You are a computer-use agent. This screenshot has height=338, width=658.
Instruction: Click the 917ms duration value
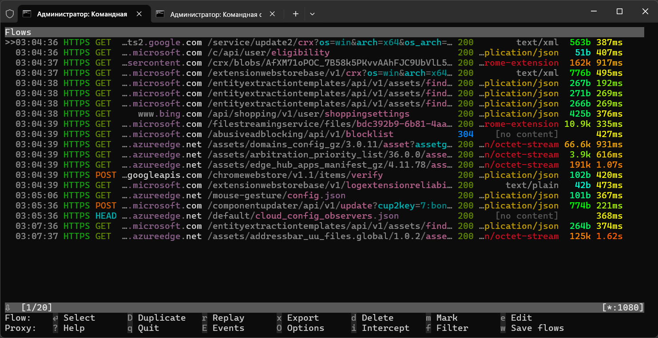click(609, 63)
